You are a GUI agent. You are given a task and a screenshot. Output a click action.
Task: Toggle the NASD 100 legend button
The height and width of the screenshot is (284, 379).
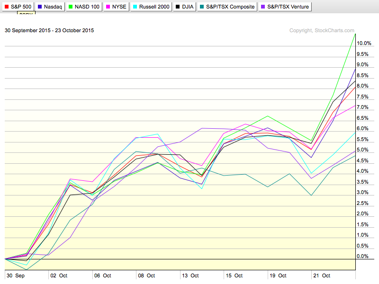click(x=84, y=7)
